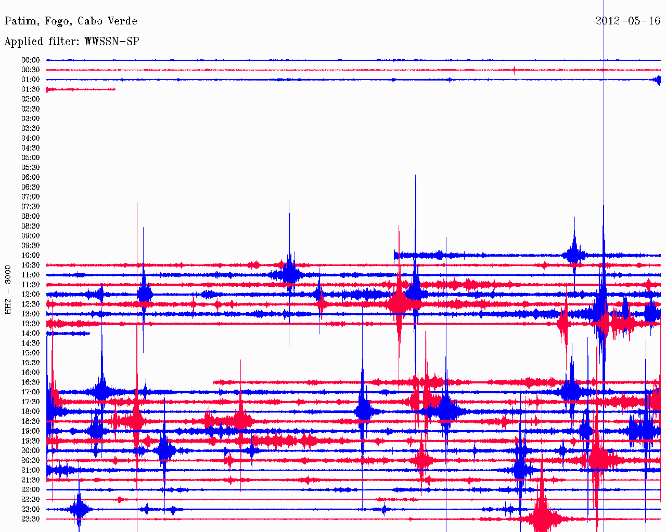Select the 10:30 time label
Image resolution: width=666 pixels, height=532 pixels.
pyautogui.click(x=31, y=265)
